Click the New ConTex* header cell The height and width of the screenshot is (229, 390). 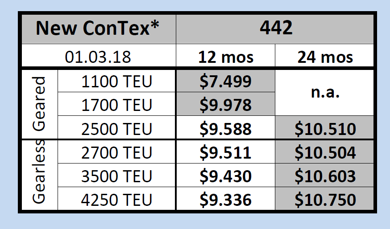[98, 28]
